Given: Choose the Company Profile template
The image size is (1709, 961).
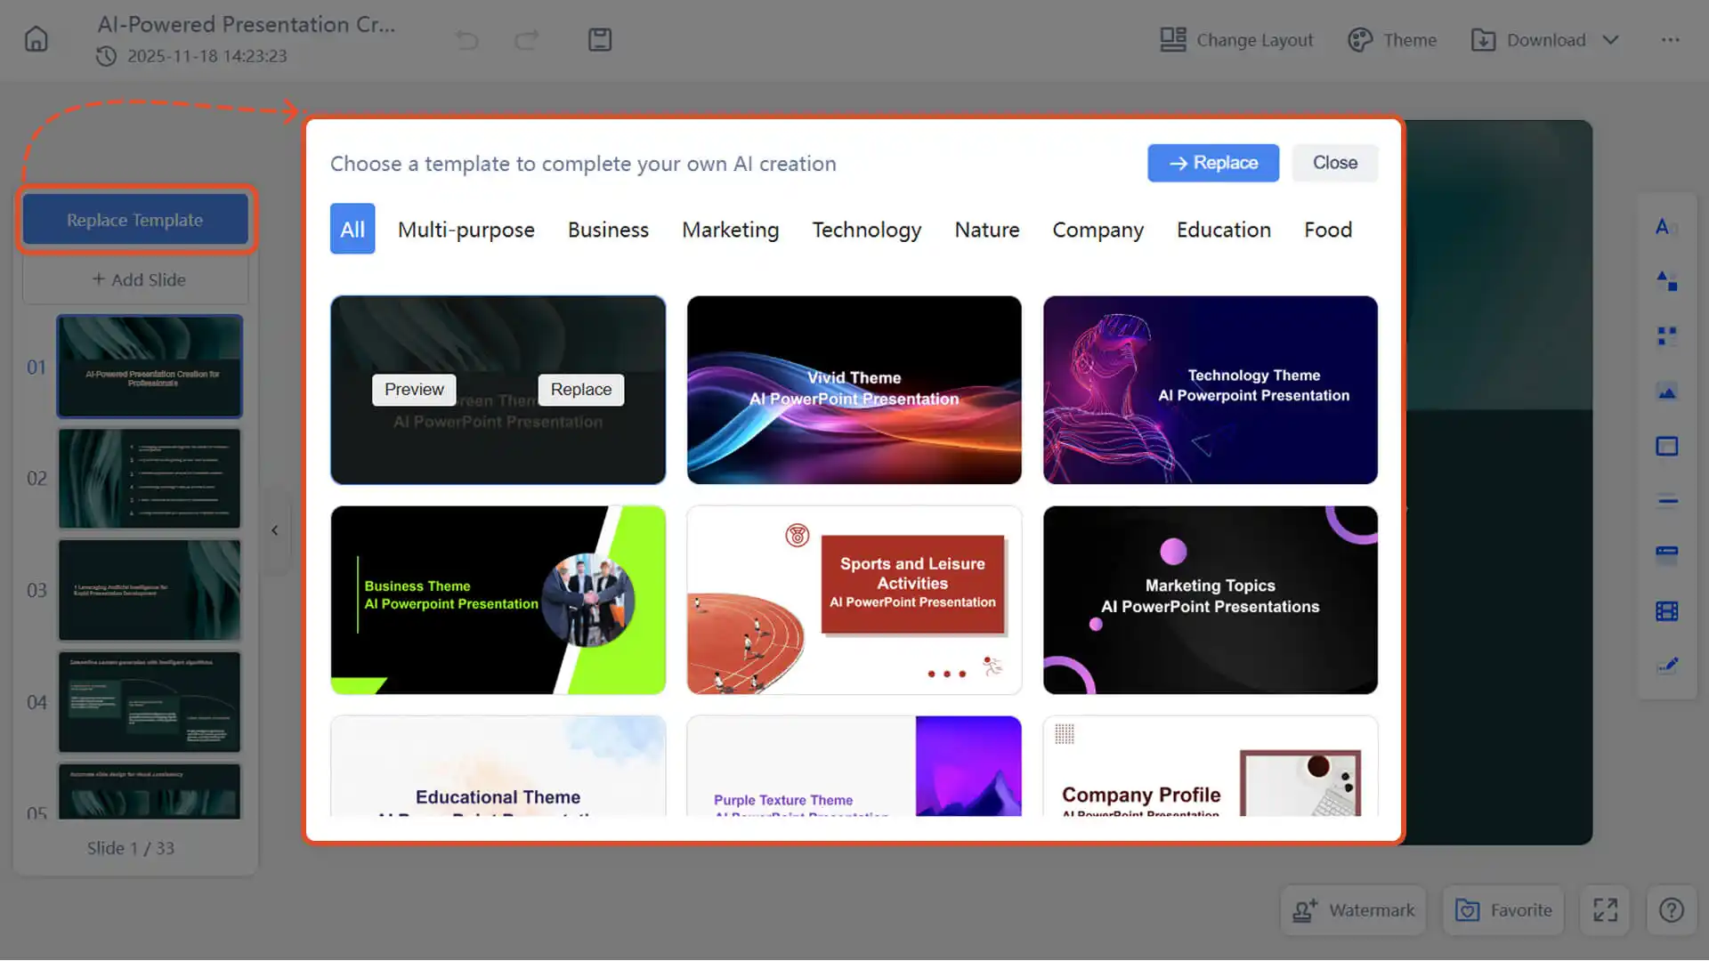Looking at the screenshot, I should point(1211,766).
